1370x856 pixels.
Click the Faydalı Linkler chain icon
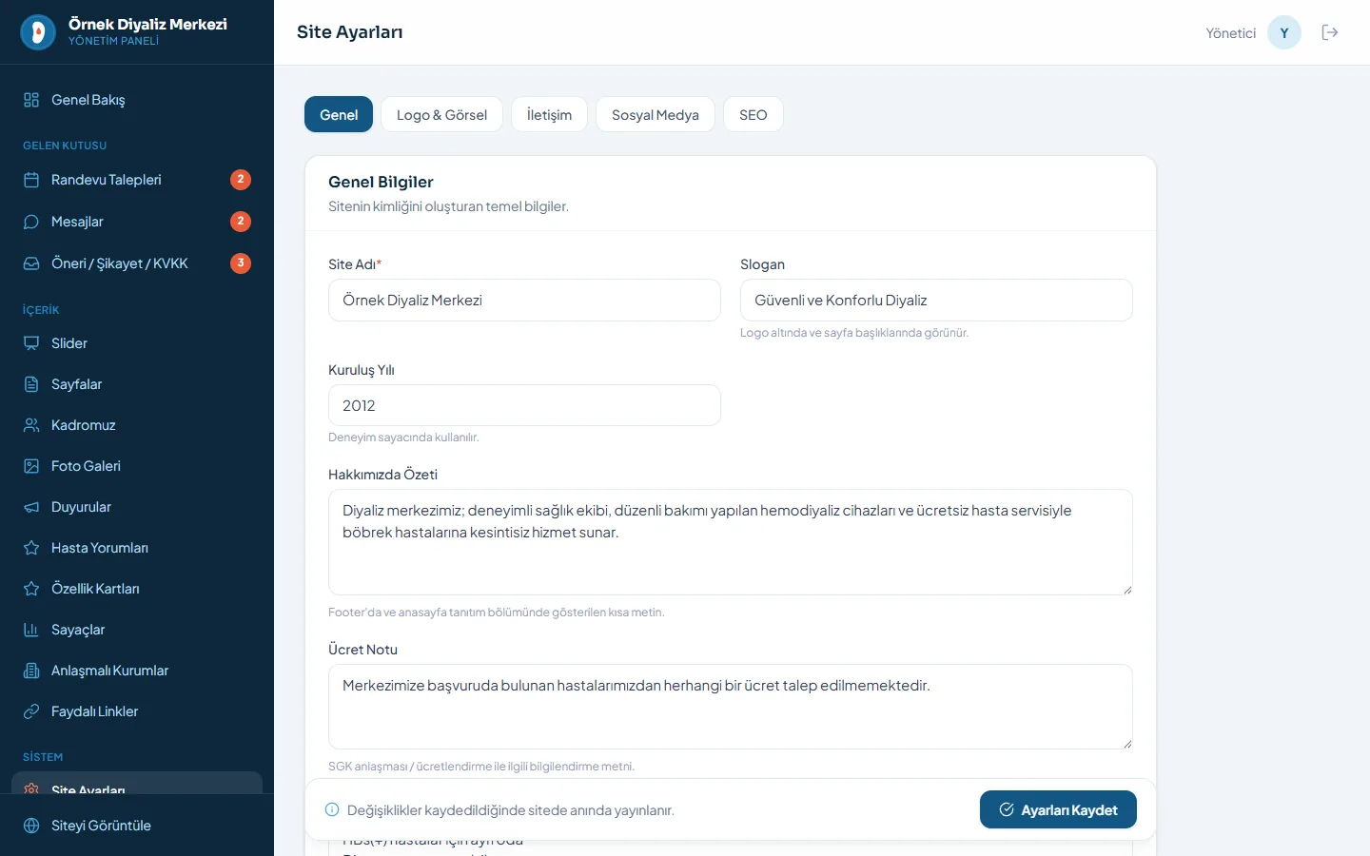(31, 711)
